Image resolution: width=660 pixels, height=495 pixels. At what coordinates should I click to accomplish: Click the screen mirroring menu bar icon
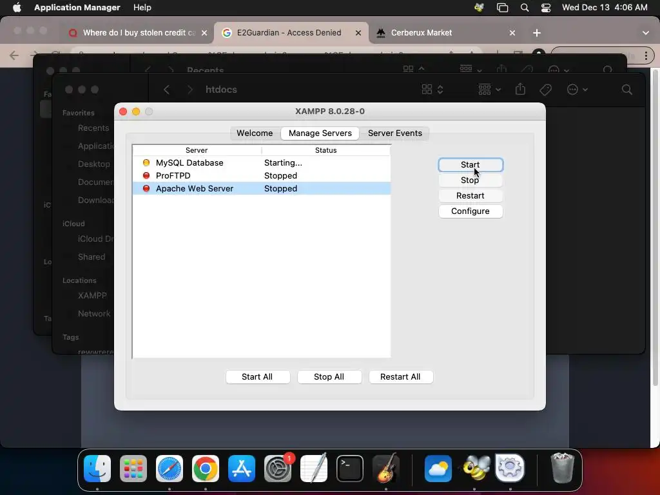coord(502,8)
